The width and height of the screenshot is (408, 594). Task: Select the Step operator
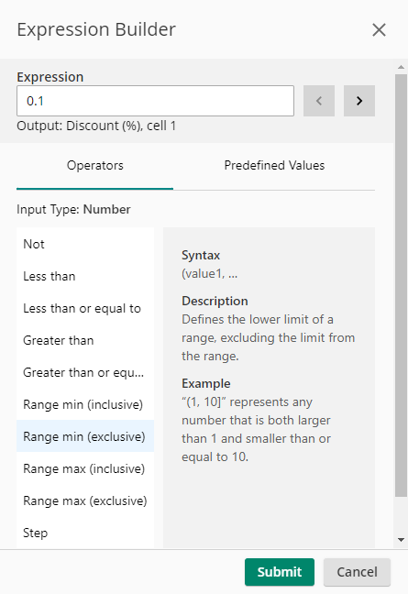click(x=85, y=533)
